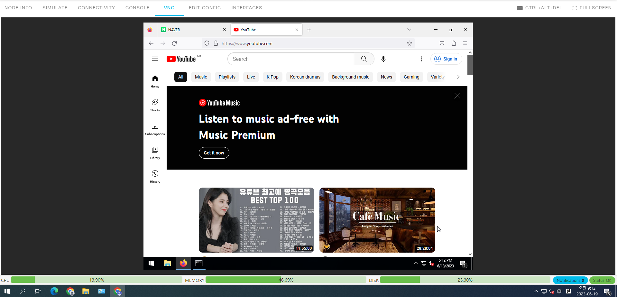Show site security padlock info
The height and width of the screenshot is (297, 617).
(216, 43)
